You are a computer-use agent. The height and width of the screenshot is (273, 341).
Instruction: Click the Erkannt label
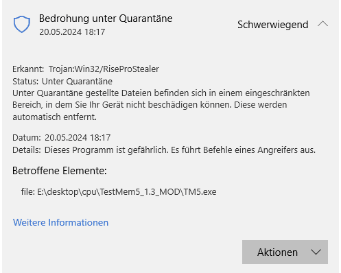click(x=28, y=69)
